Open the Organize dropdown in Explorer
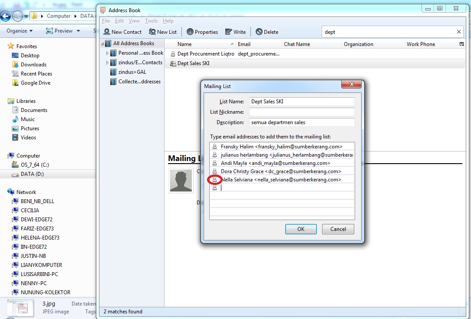 (x=20, y=31)
